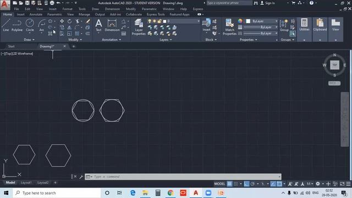Click the Insert block tool
This screenshot has width=352, height=198.
[x=206, y=25]
